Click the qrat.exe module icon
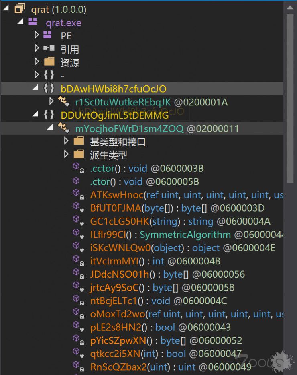 tap(34, 23)
